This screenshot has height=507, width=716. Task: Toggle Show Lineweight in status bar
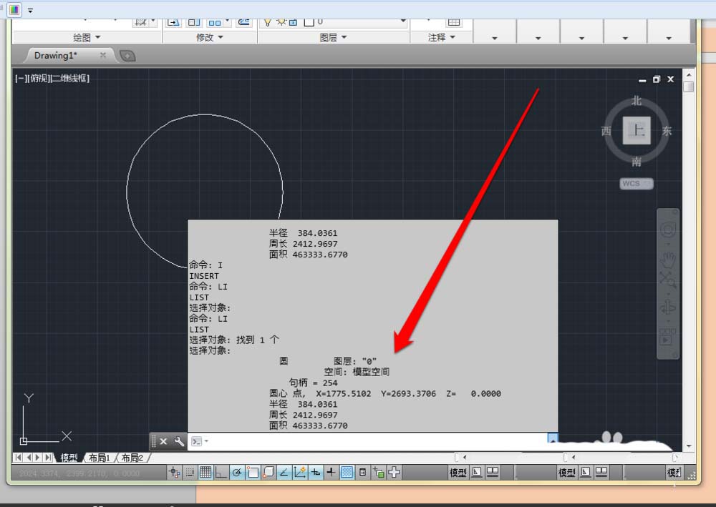(x=331, y=473)
